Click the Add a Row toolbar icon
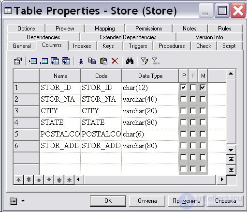 tap(44, 61)
